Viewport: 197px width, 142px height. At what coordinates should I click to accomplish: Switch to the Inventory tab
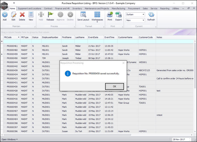[77, 8]
